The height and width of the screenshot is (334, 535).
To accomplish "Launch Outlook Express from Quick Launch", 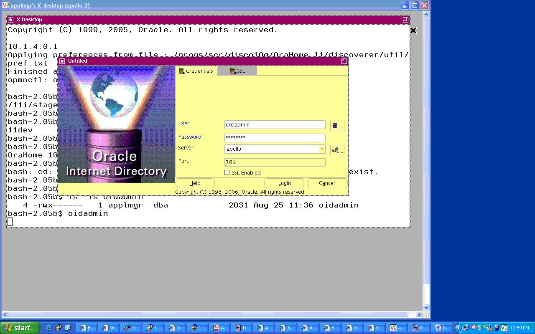I will (68, 328).
